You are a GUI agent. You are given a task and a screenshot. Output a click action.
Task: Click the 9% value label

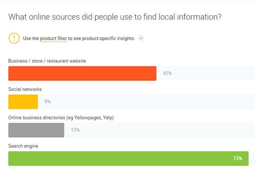(x=48, y=101)
